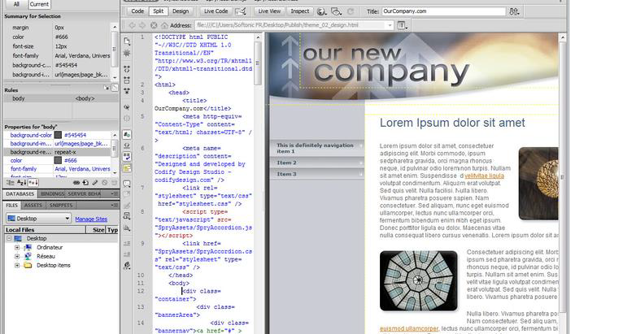Switch to Code view
The height and width of the screenshot is (334, 636).
(x=137, y=11)
